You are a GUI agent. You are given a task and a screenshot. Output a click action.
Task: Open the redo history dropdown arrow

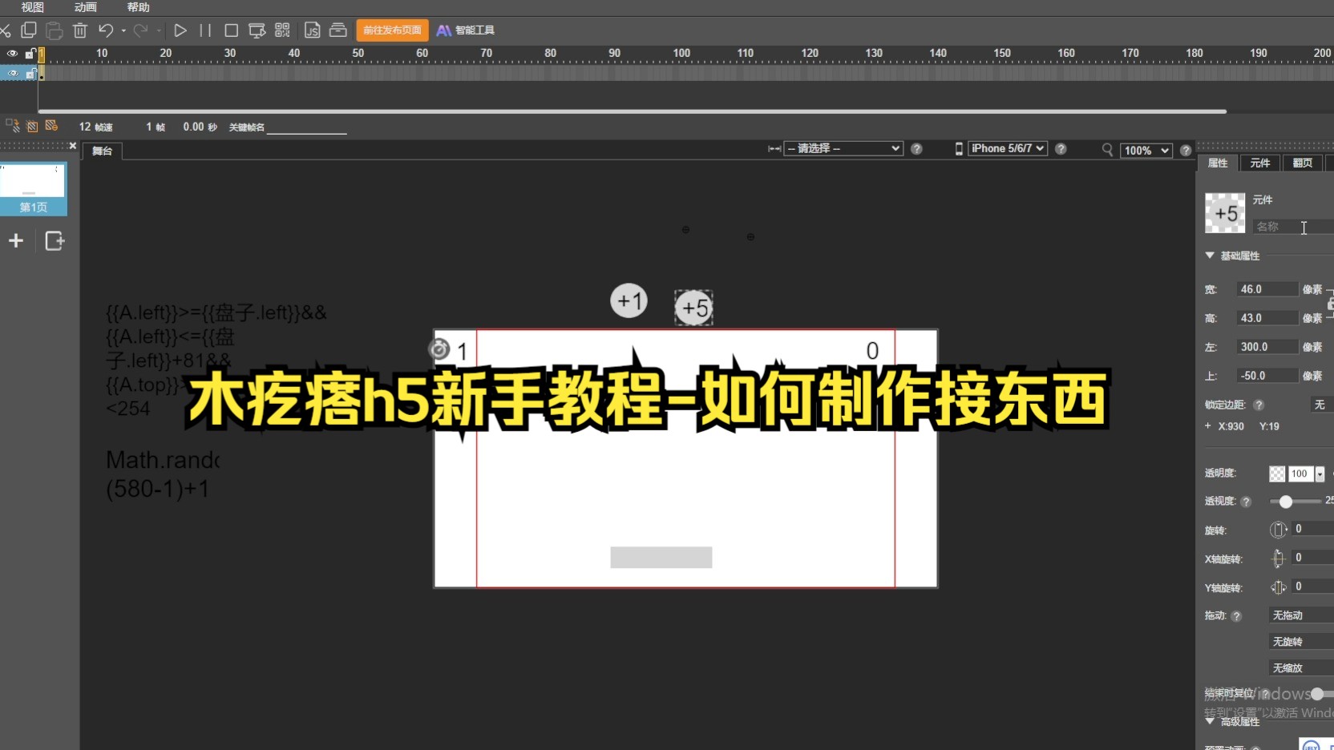(159, 30)
